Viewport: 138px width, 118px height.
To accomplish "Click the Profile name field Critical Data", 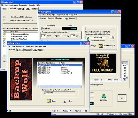I will pyautogui.click(x=51, y=28).
